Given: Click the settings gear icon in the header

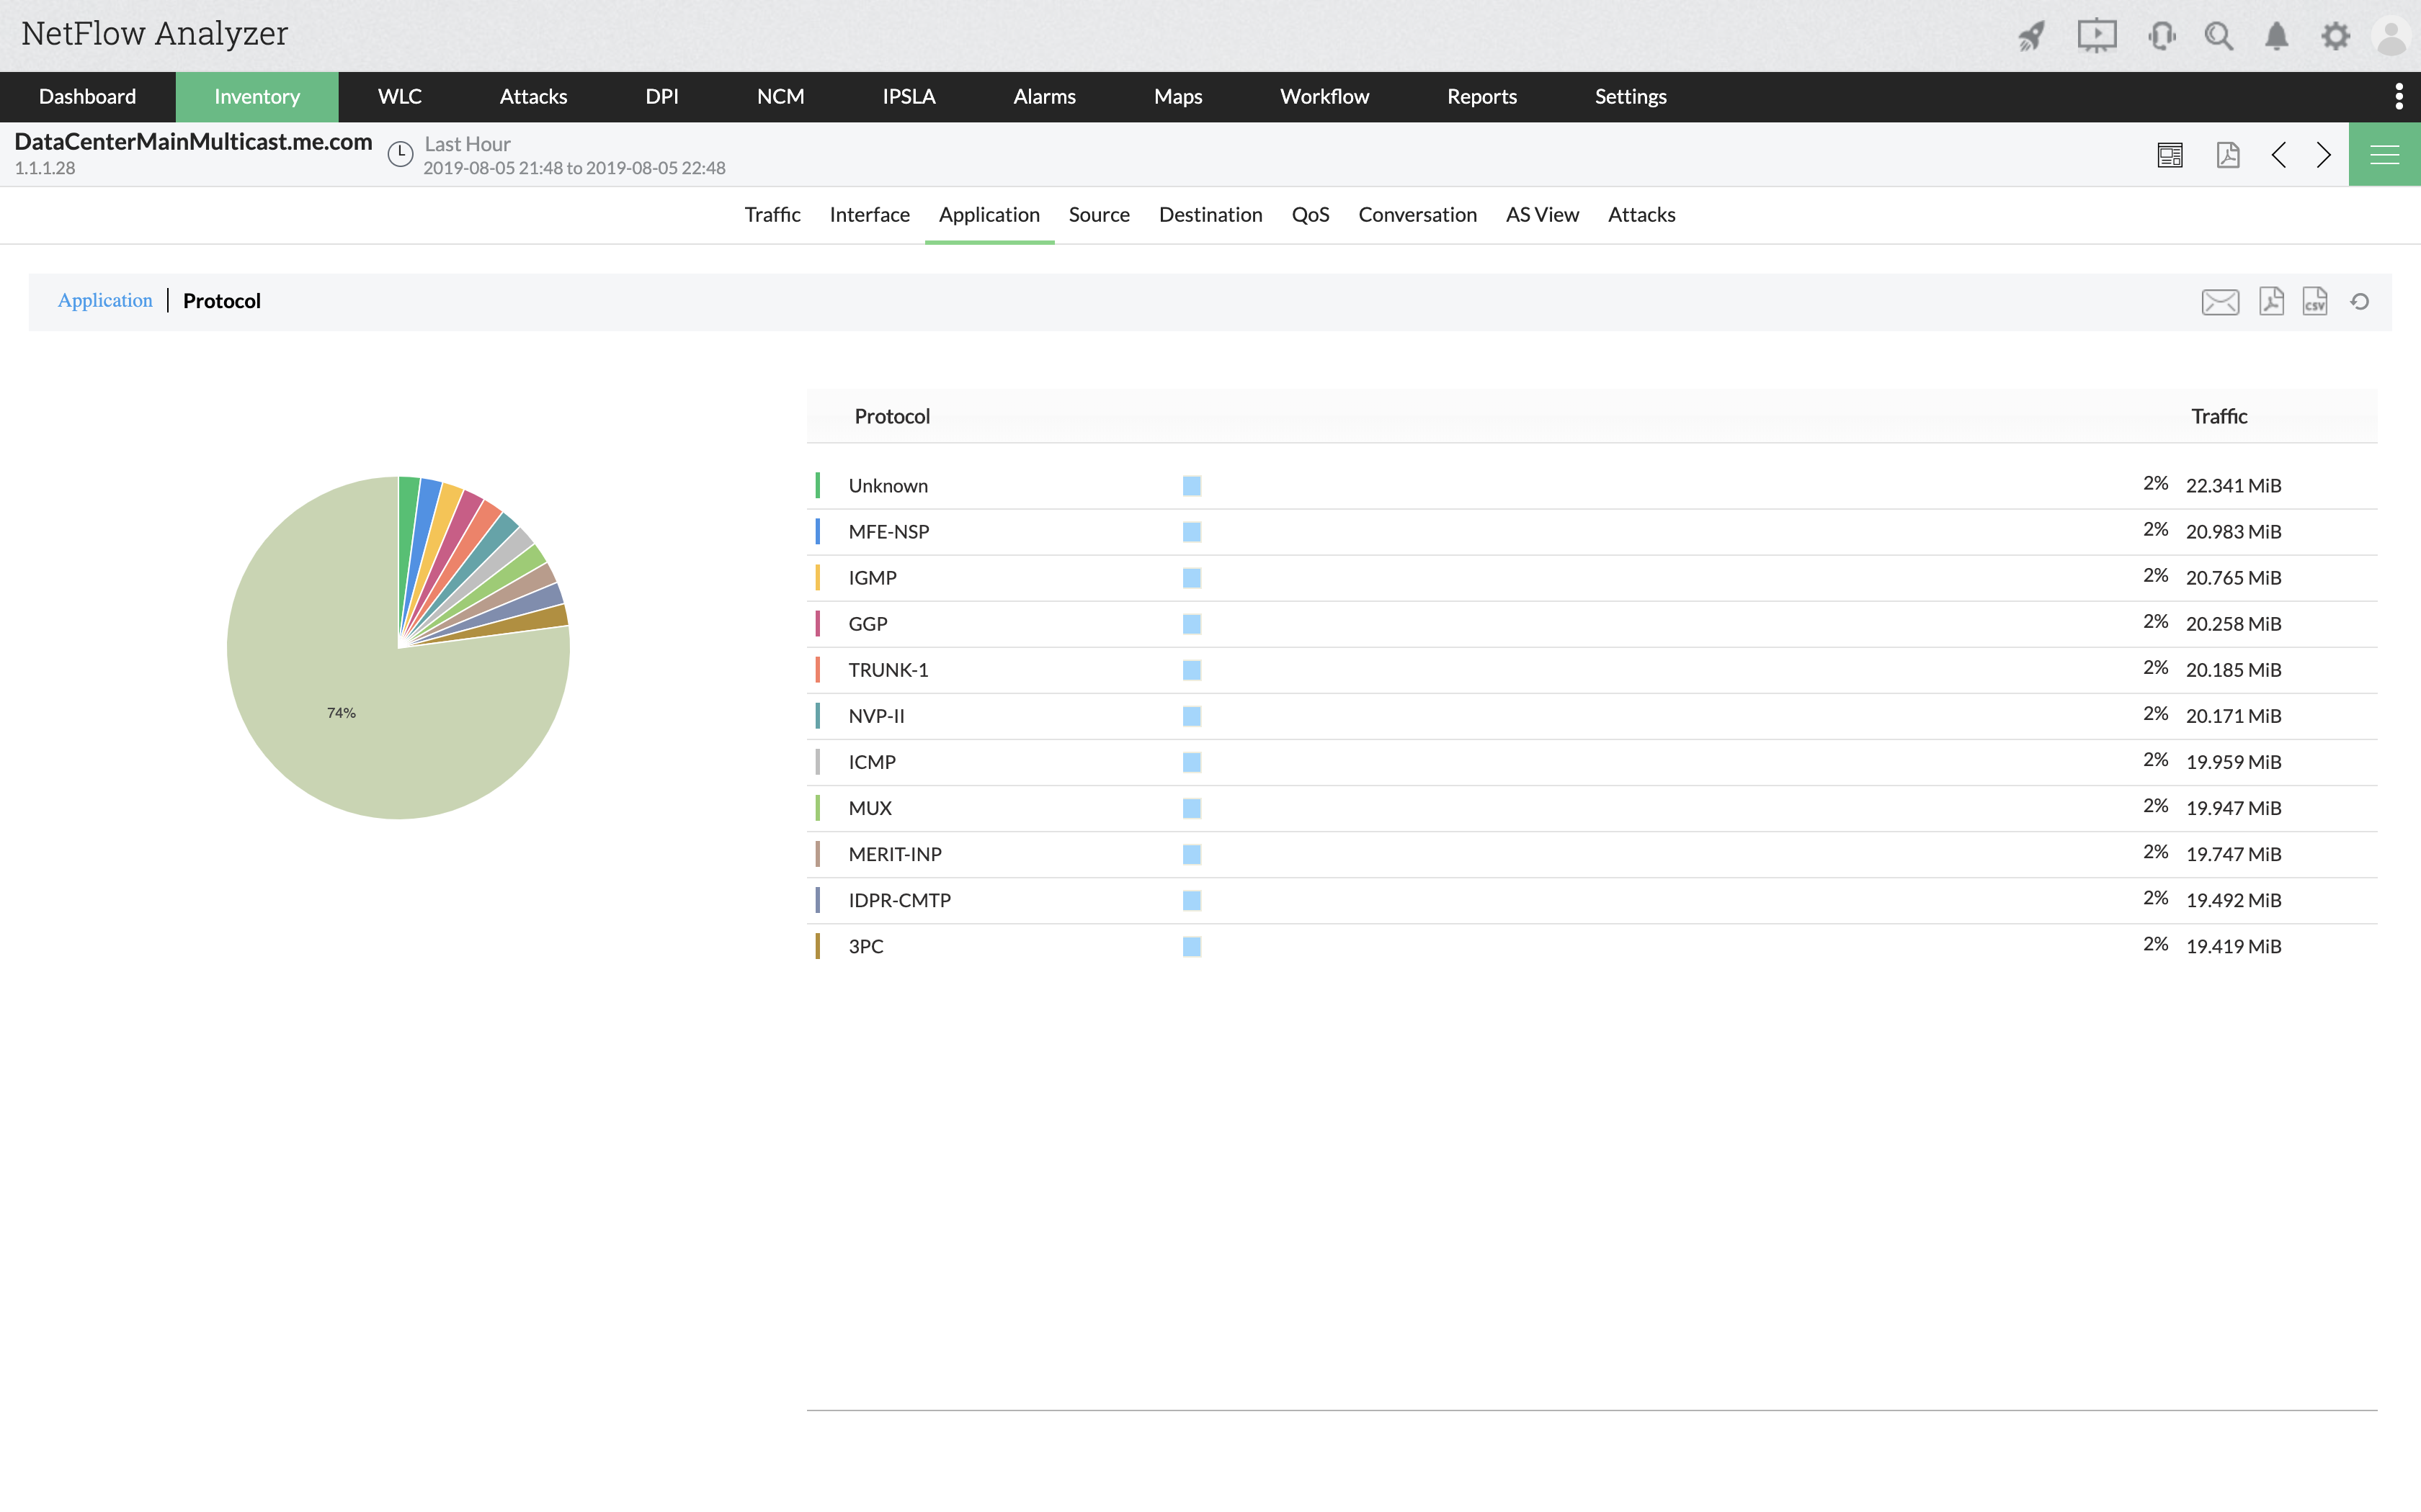Looking at the screenshot, I should click(x=2335, y=37).
